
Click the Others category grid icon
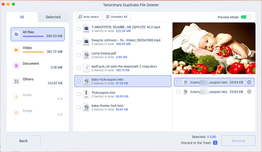(16, 81)
